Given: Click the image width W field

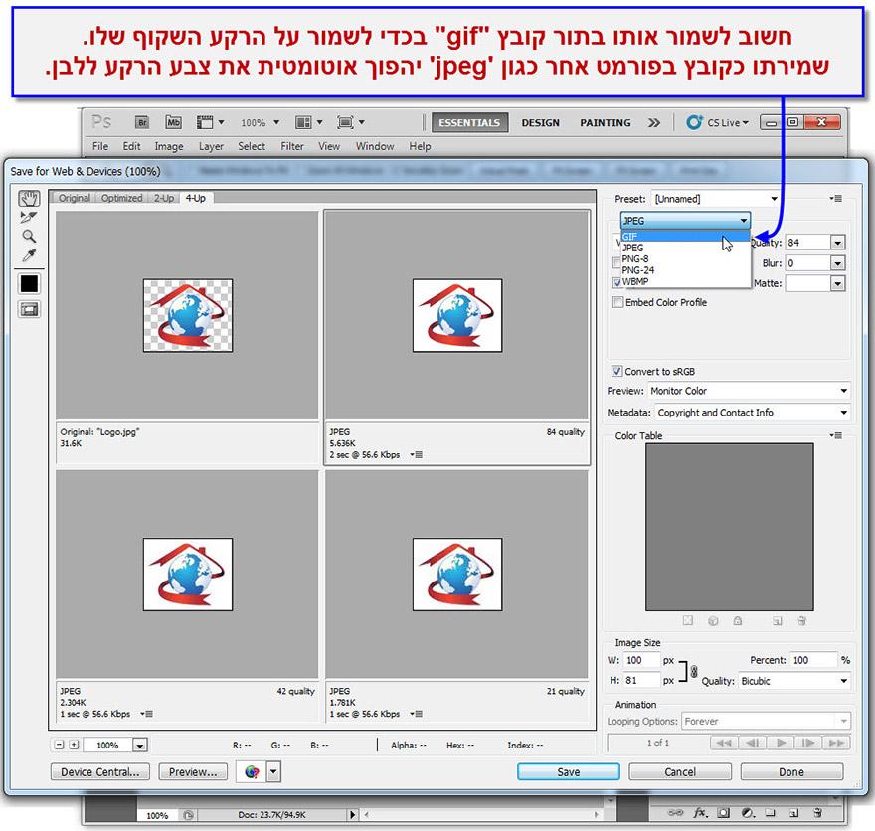Looking at the screenshot, I should click(641, 660).
